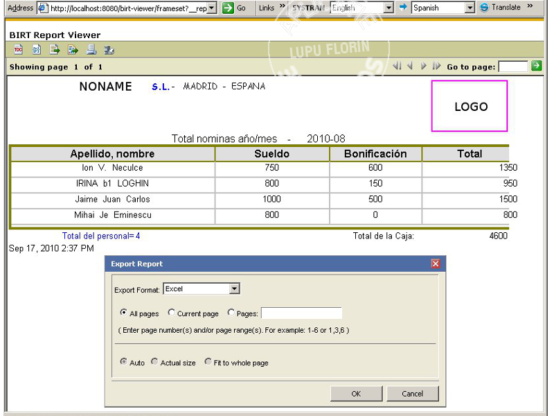Click the export report toolbar icon
This screenshot has height=416, width=554.
point(73,49)
